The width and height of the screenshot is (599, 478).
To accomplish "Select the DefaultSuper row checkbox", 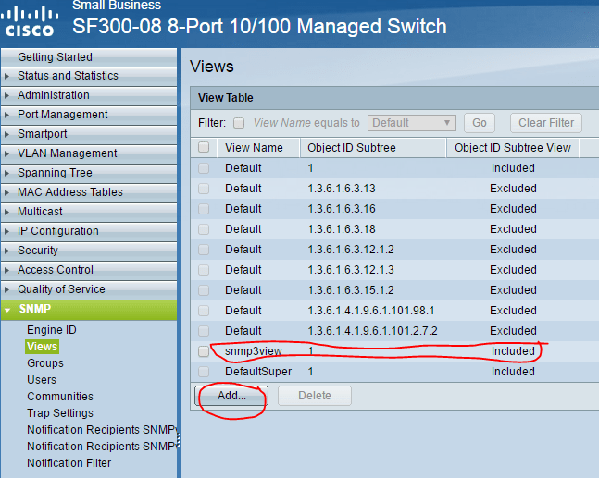I will (x=204, y=372).
